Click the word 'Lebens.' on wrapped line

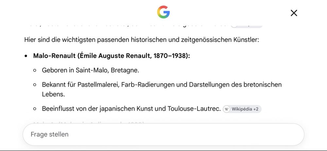tap(53, 94)
